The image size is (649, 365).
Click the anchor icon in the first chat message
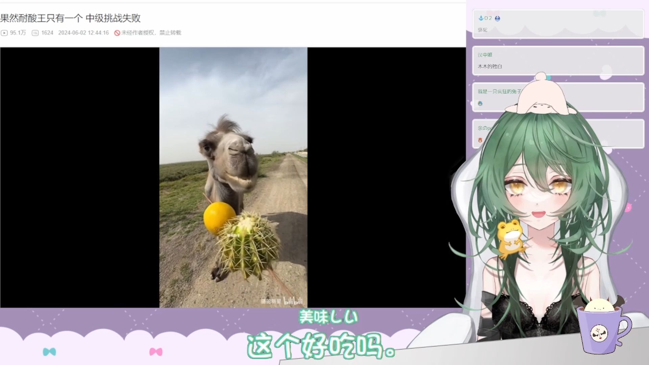pyautogui.click(x=480, y=18)
